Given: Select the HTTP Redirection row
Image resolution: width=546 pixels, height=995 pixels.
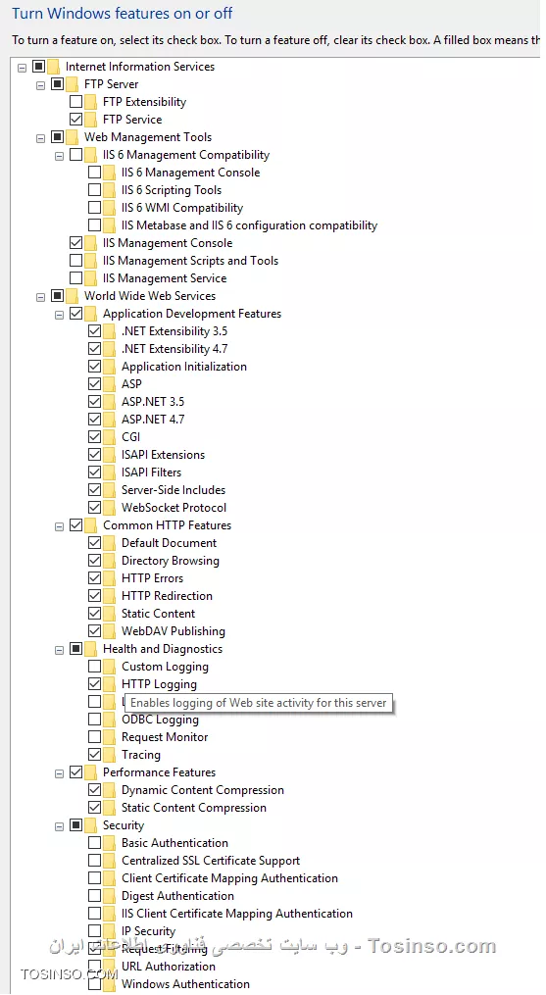Looking at the screenshot, I should click(167, 596).
